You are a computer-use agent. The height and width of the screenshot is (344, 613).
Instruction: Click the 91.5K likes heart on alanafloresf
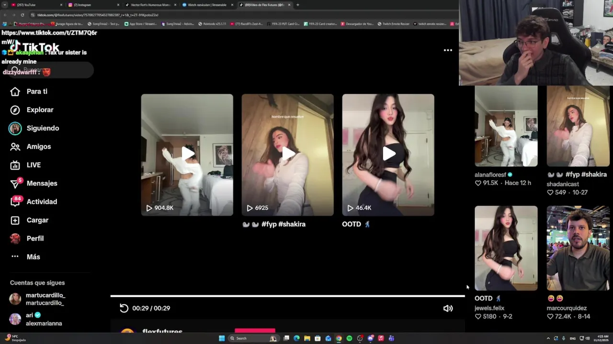(477, 183)
